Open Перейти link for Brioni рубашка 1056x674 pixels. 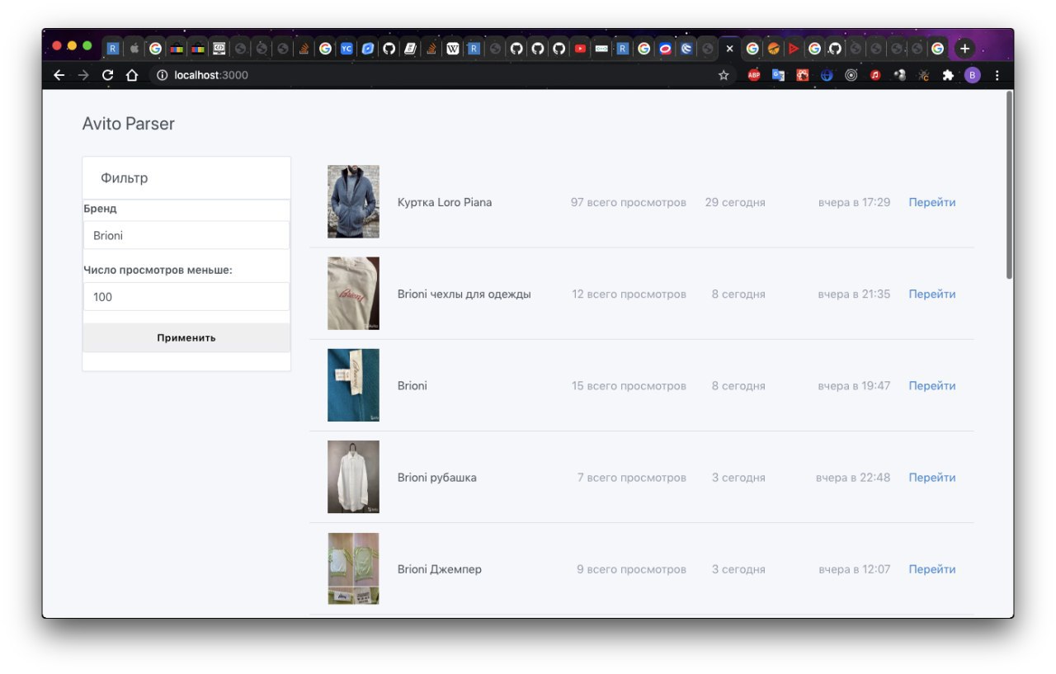[932, 477]
